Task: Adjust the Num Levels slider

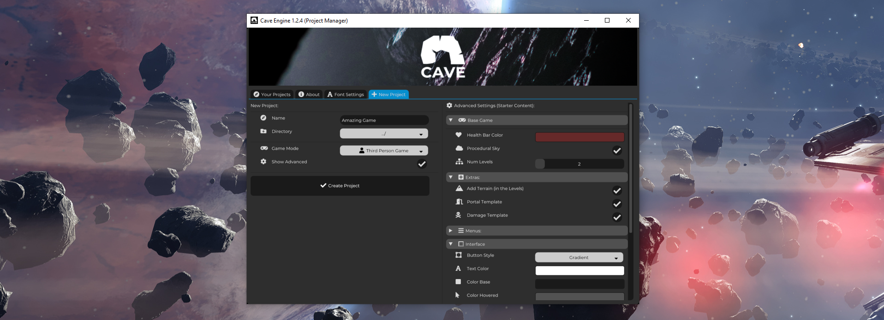Action: [x=579, y=164]
